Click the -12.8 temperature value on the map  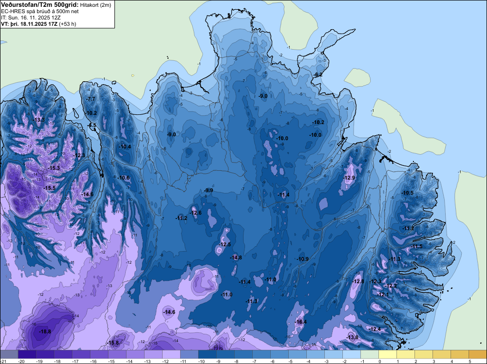tap(358, 281)
